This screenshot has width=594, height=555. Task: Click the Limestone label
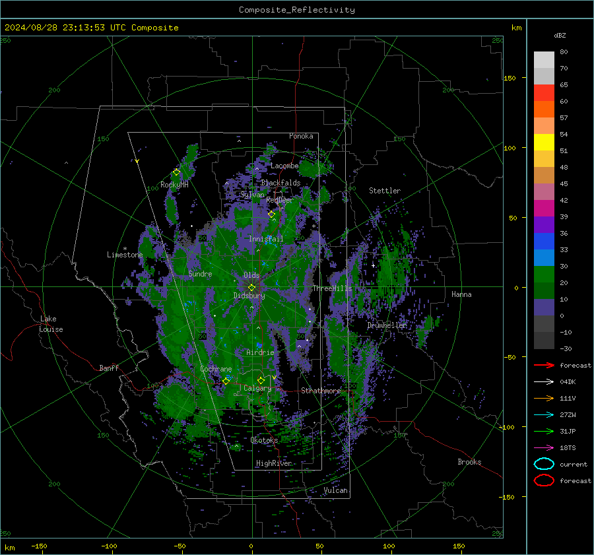coord(125,255)
